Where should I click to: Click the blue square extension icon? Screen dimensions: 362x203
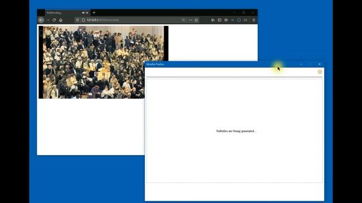tap(239, 20)
